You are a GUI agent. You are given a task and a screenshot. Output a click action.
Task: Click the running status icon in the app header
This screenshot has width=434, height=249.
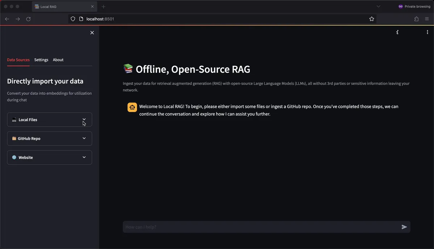tap(397, 32)
